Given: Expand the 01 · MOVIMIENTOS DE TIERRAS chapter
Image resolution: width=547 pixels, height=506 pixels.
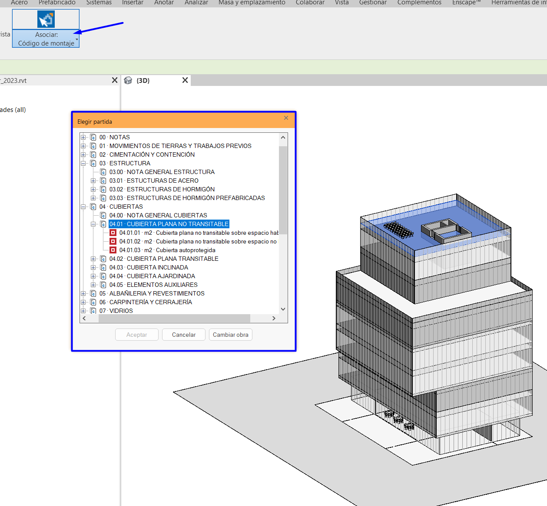Looking at the screenshot, I should click(x=83, y=146).
